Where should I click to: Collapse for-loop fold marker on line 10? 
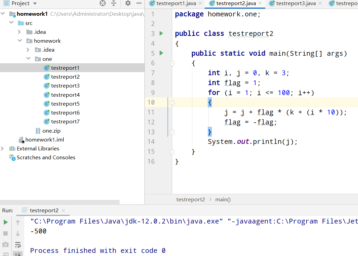[x=172, y=103]
